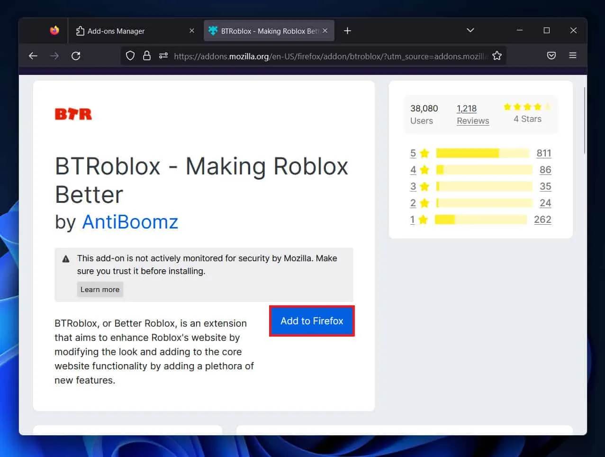605x457 pixels.
Task: Open the AntiBoomz author link
Action: pyautogui.click(x=130, y=222)
